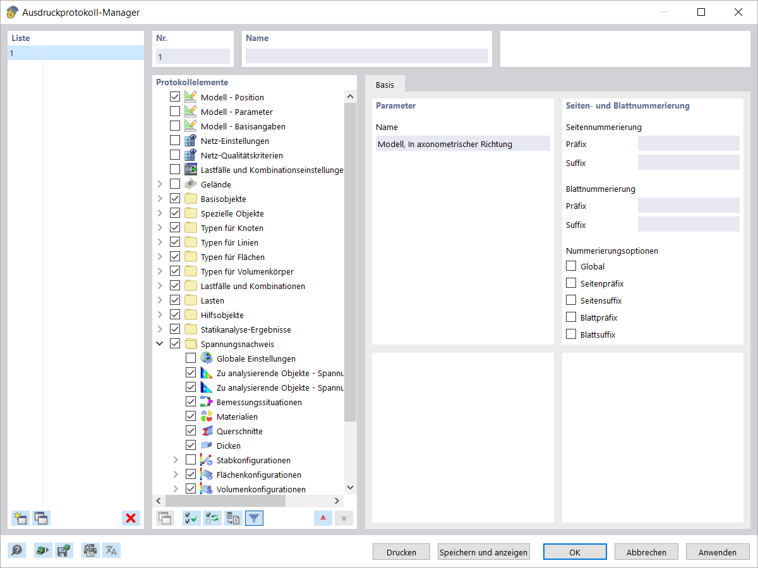The height and width of the screenshot is (568, 758).
Task: Click the Querschnitte icon
Action: click(207, 431)
